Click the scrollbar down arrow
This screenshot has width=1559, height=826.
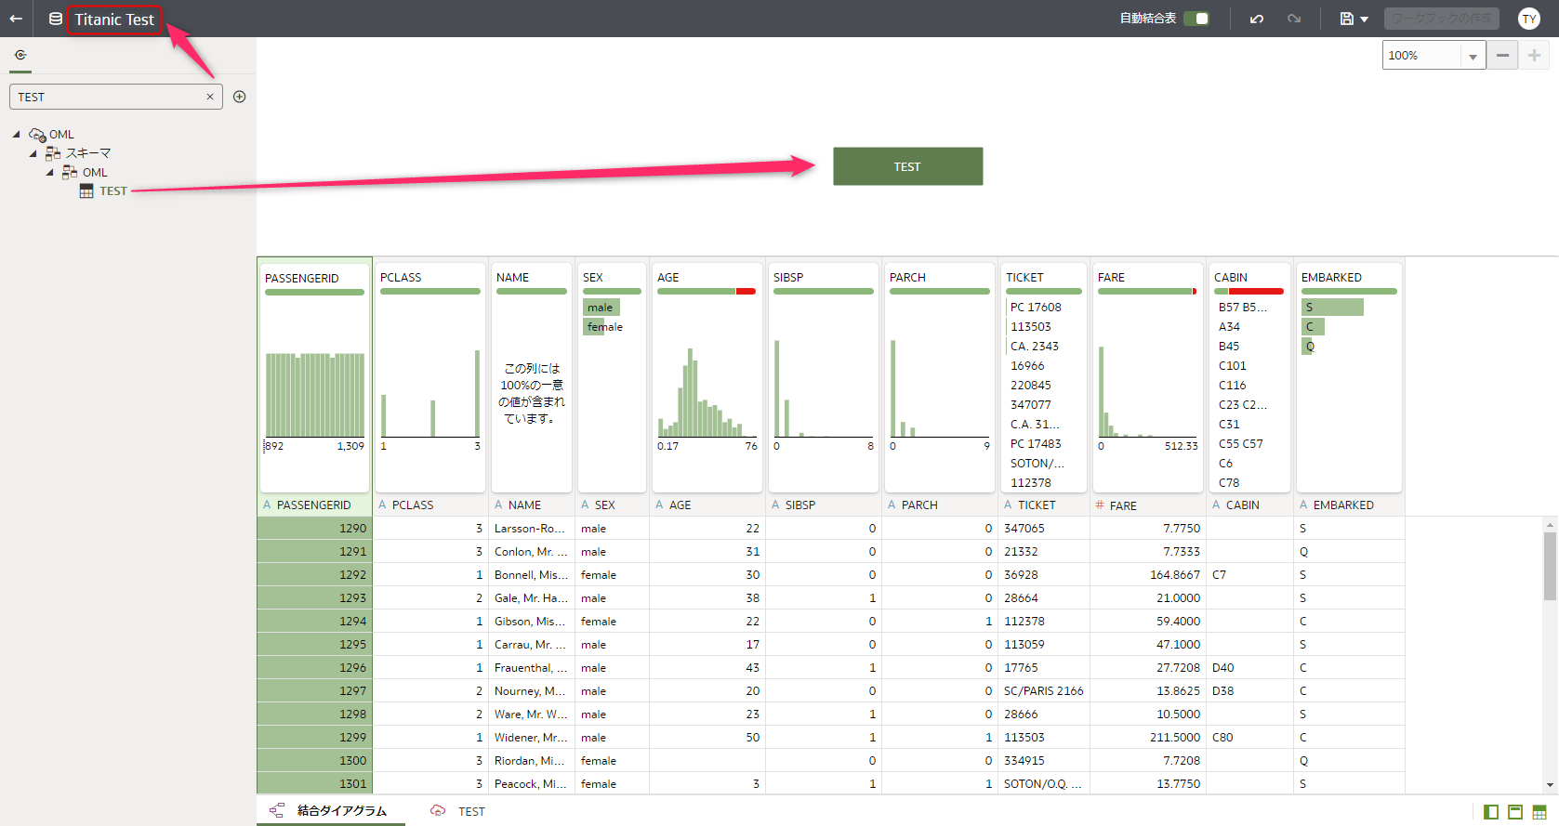point(1550,786)
